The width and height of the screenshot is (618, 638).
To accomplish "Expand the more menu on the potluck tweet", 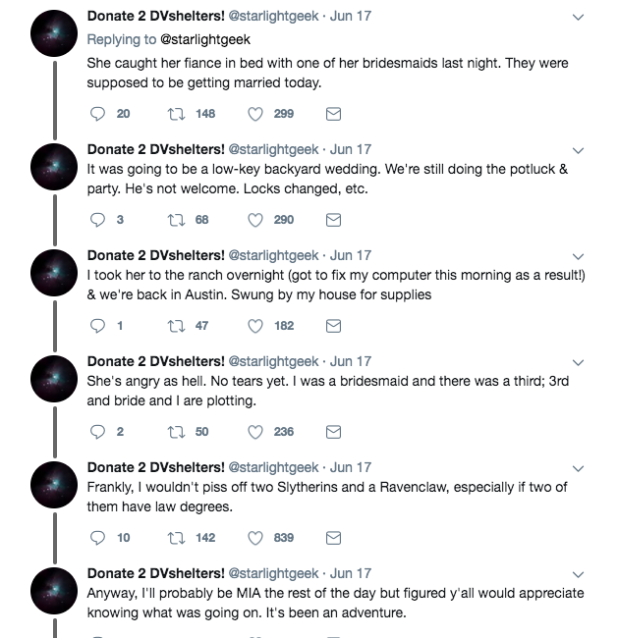I will coord(578,150).
